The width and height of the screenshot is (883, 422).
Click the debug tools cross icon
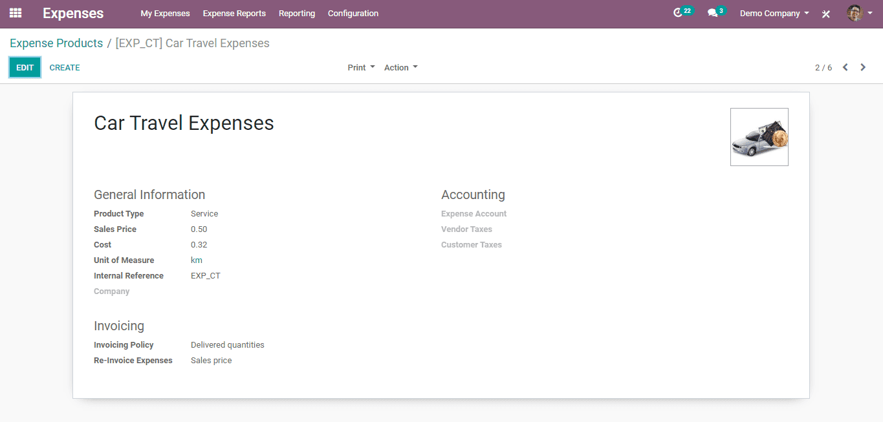pyautogui.click(x=826, y=14)
